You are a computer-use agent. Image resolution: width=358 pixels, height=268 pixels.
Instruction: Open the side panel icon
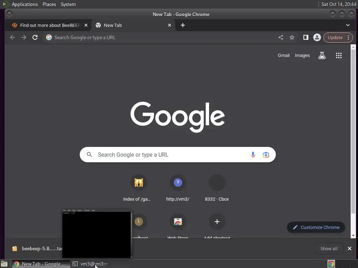[306, 37]
